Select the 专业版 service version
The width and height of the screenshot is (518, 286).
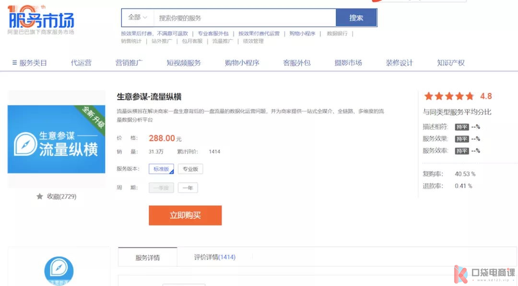190,169
